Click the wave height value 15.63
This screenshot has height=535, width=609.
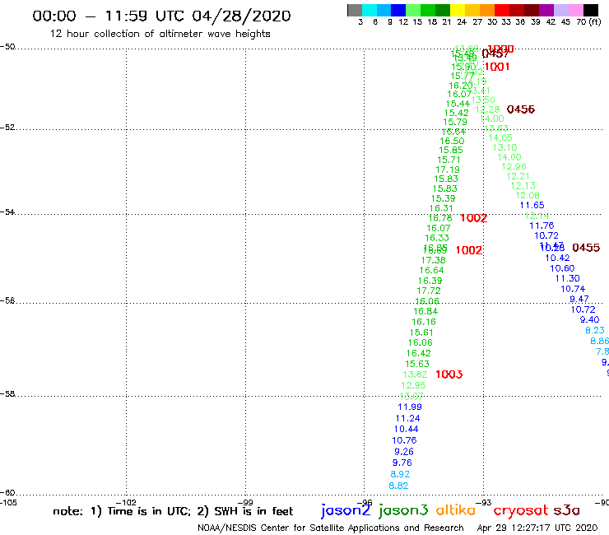[417, 364]
